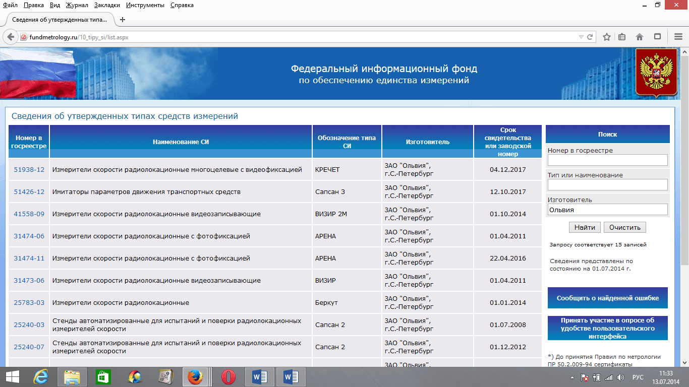Expand the address bar history dropdown
This screenshot has width=689, height=387.
coord(581,37)
